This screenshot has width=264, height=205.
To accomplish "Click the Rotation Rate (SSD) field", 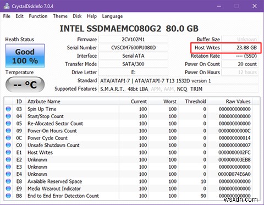I will 240,56.
